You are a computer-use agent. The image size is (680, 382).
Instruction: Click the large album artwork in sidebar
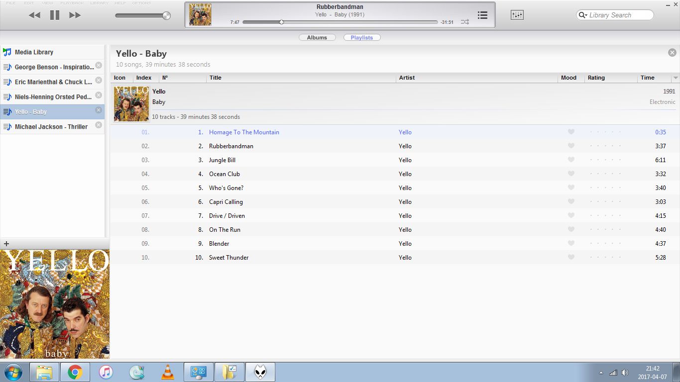(55, 304)
